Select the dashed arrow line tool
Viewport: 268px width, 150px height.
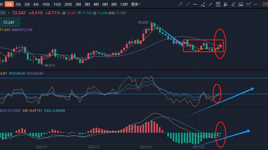coord(188,4)
